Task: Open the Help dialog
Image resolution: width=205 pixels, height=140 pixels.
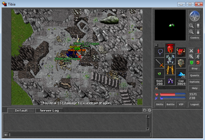Action: coord(195,88)
